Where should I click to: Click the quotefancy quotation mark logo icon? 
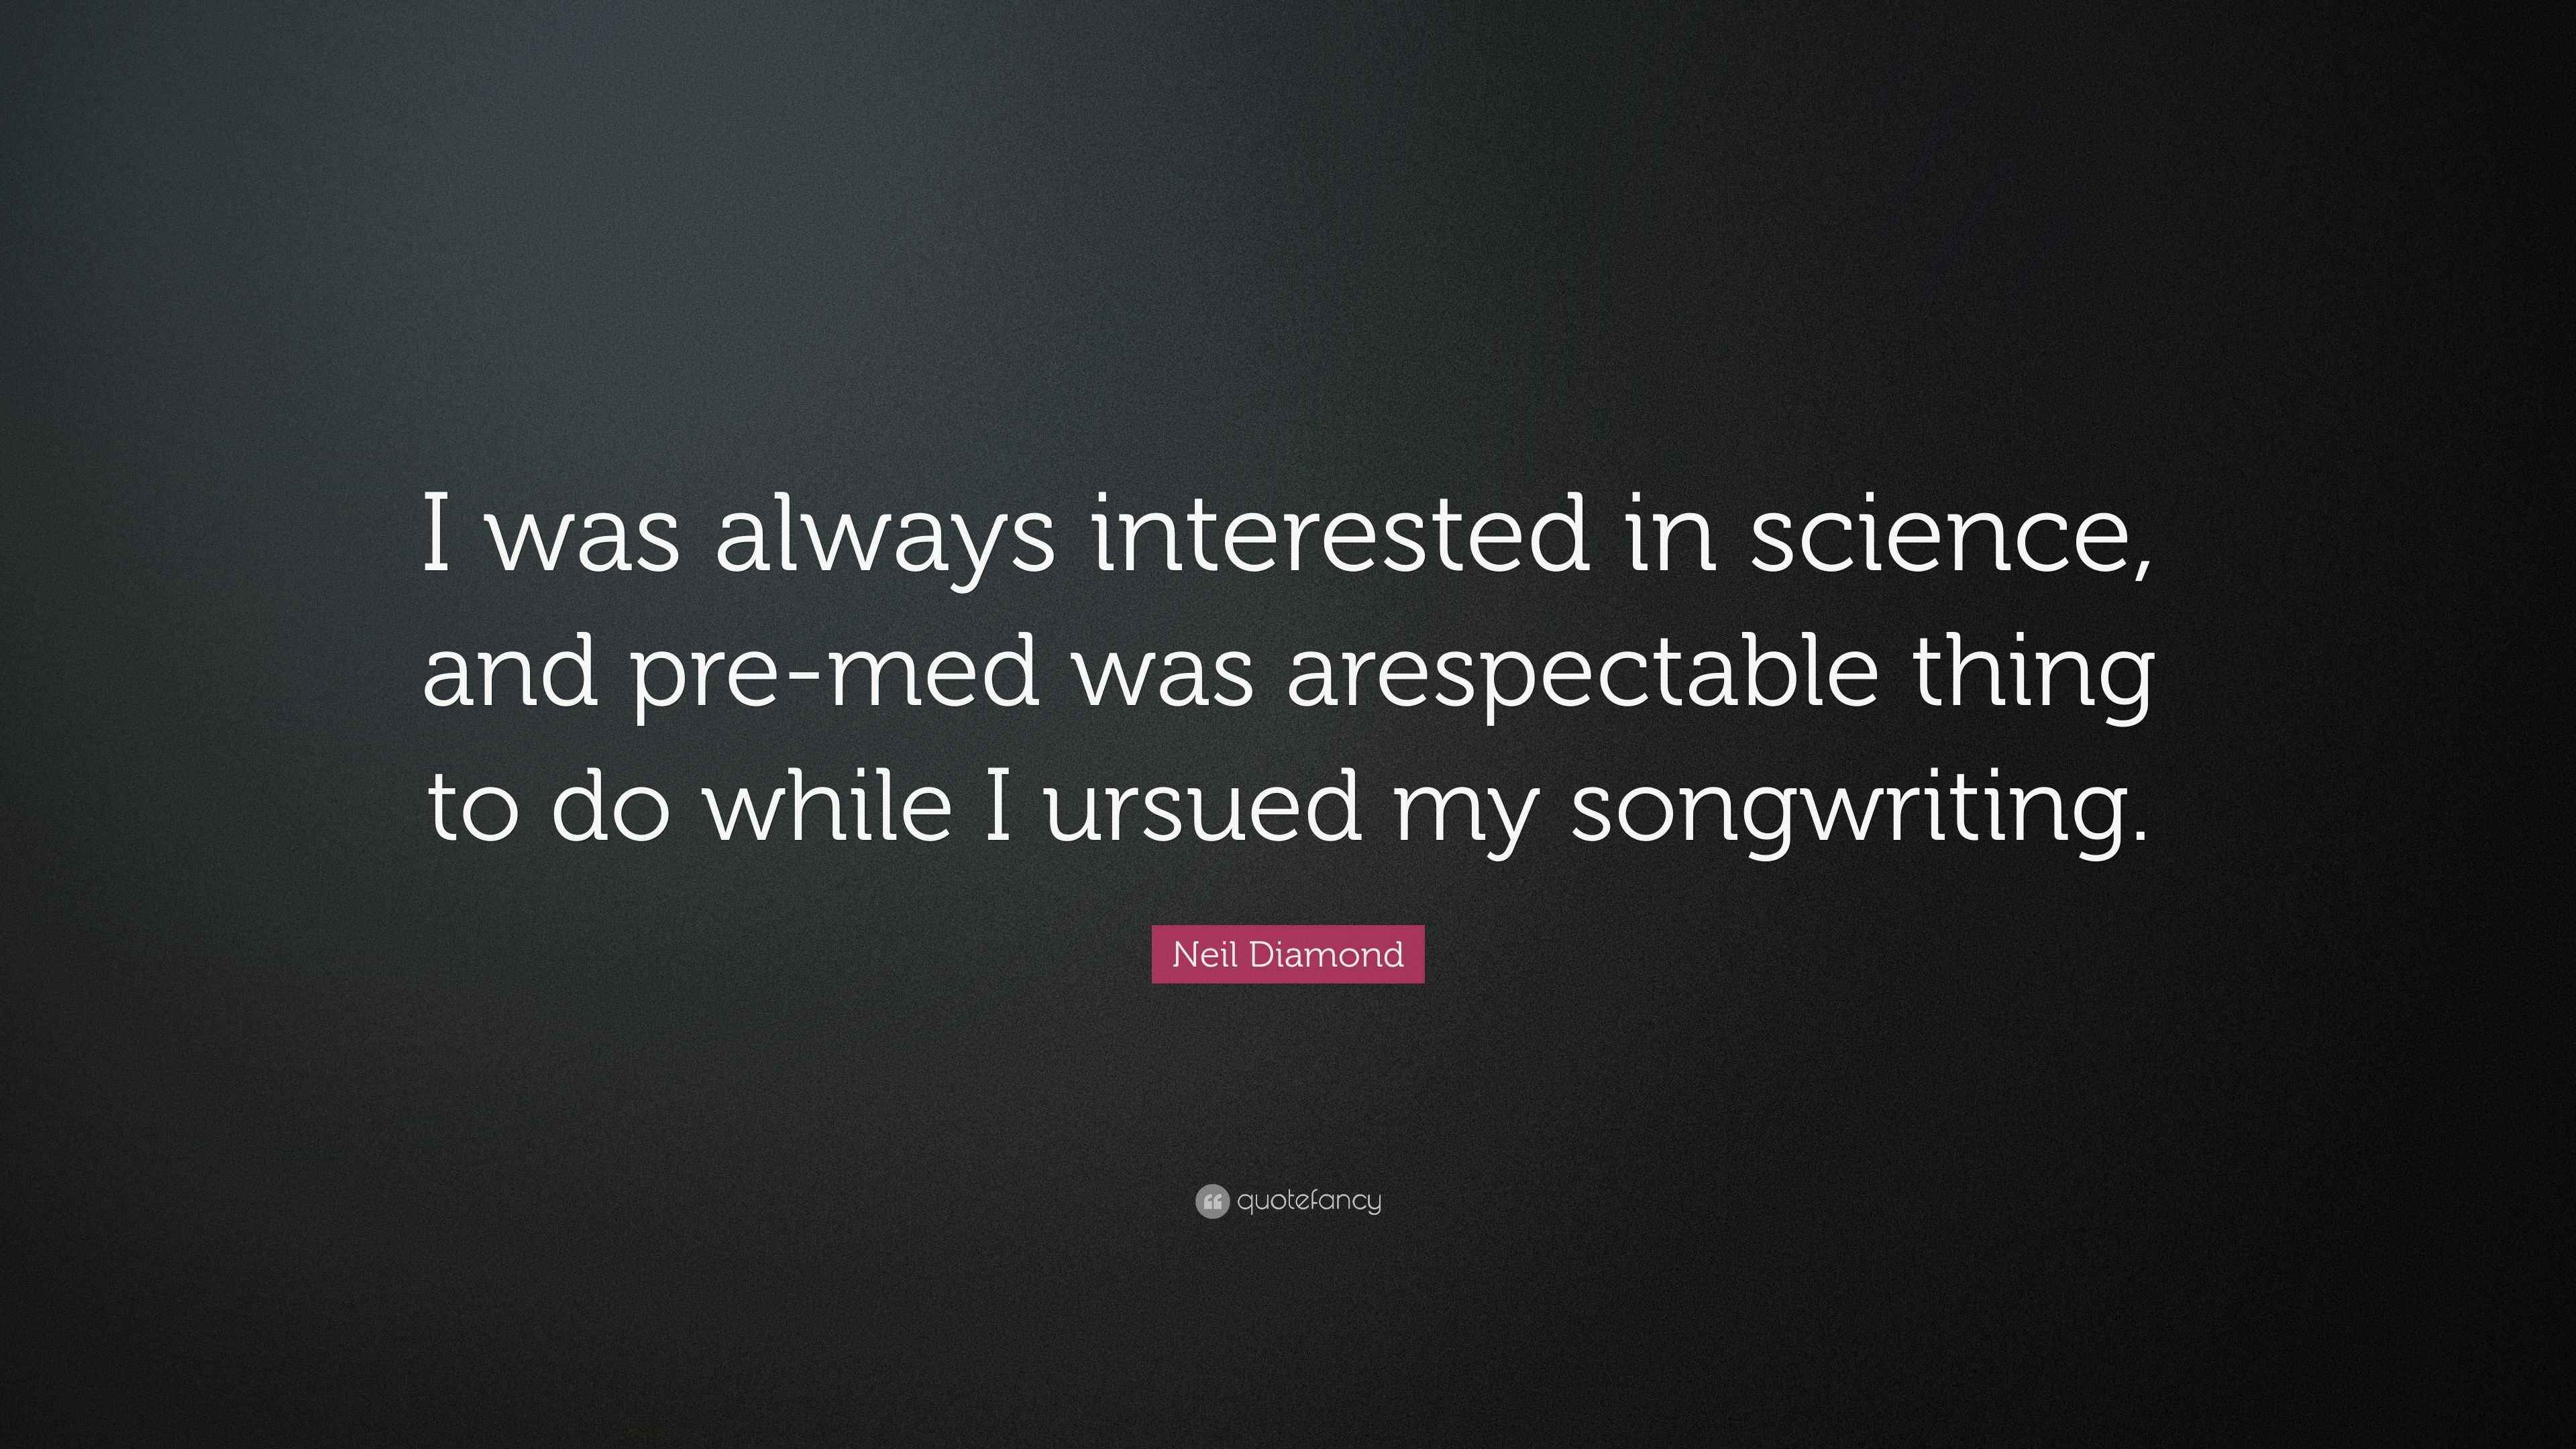point(1211,1201)
